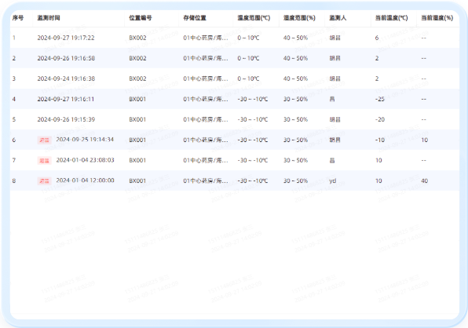The height and width of the screenshot is (328, 468).
Task: Click the red over-temperature tag in row 8
Action: pyautogui.click(x=44, y=181)
